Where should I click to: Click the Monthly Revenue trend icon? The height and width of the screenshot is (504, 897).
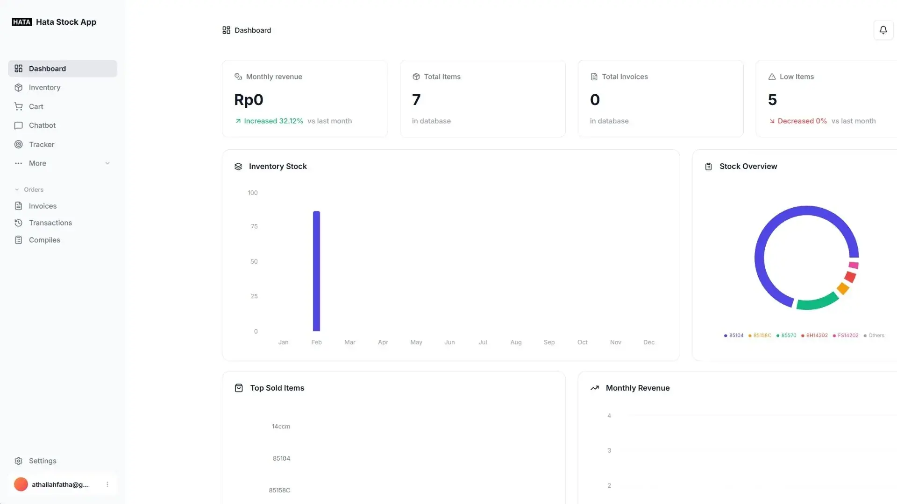595,388
